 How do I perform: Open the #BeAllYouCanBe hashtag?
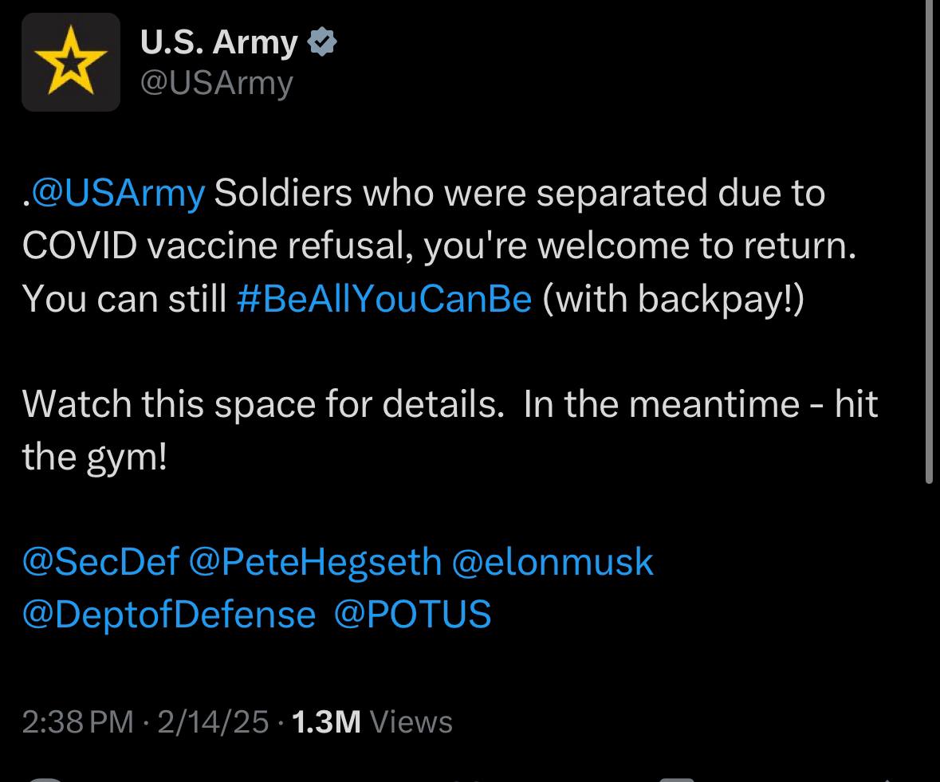tap(384, 299)
